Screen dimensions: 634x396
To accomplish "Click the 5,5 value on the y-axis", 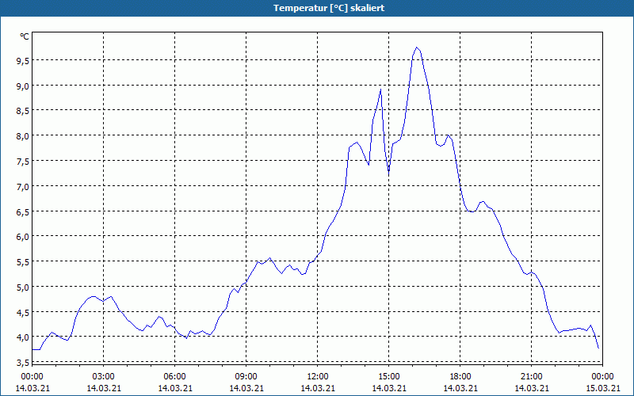I will [x=24, y=261].
